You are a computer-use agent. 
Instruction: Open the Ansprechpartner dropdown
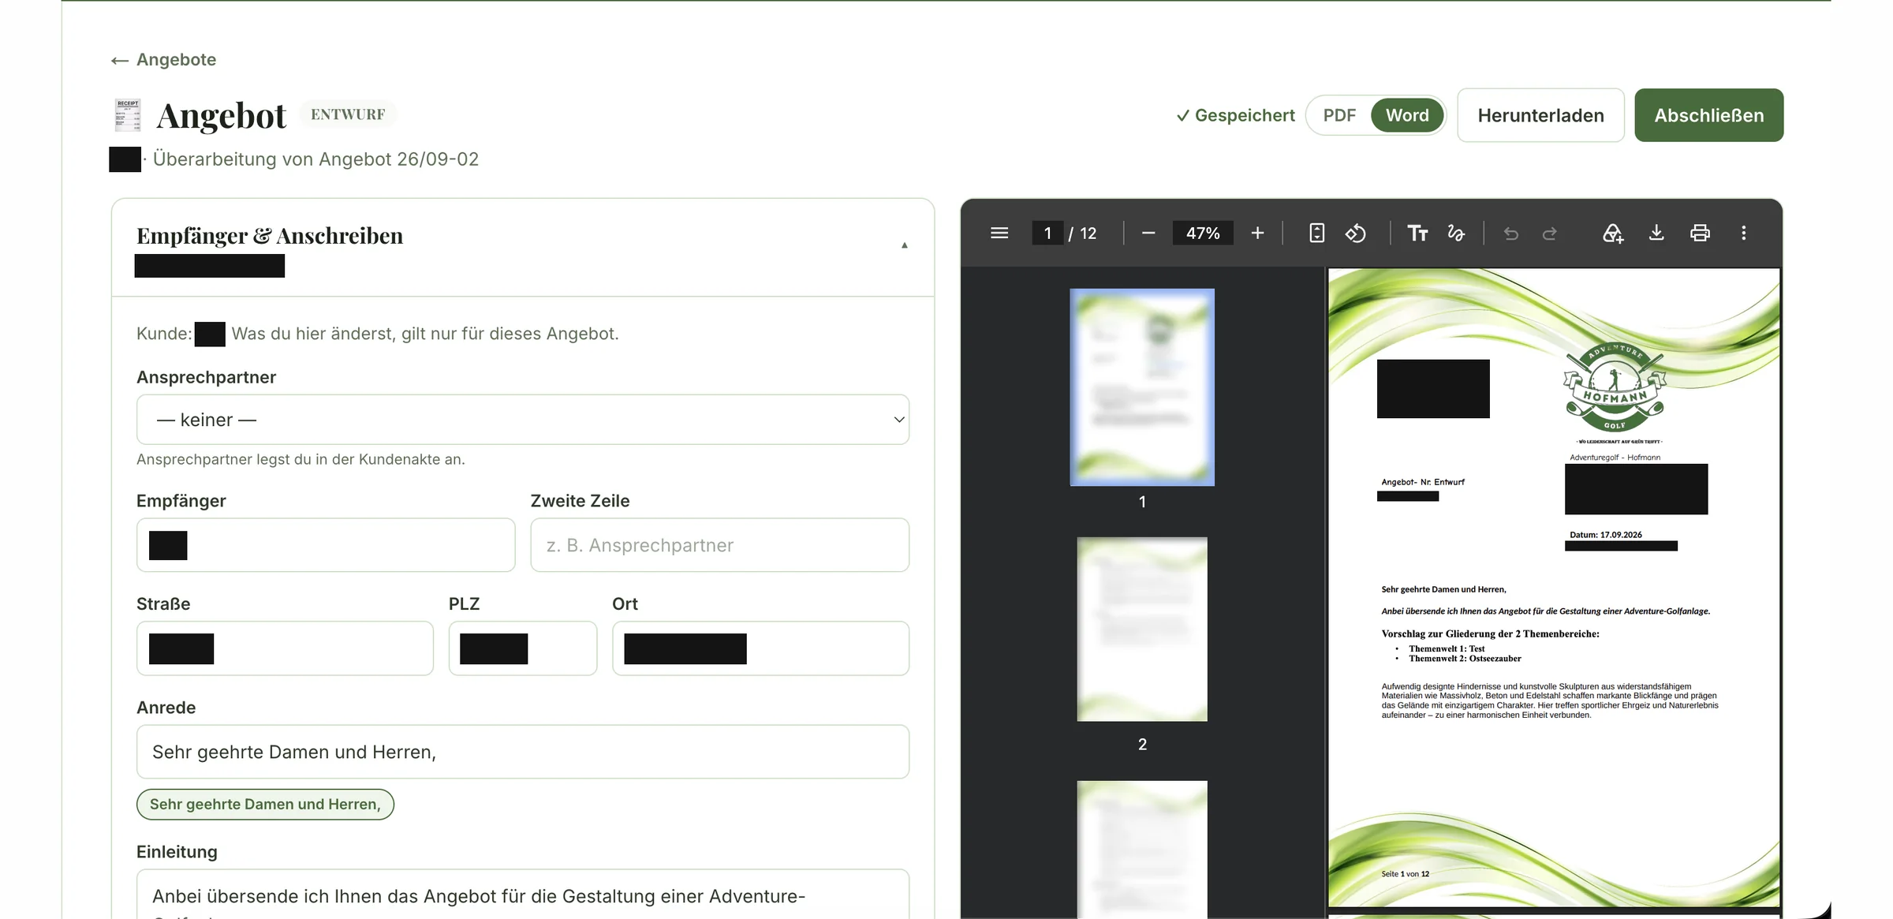pyautogui.click(x=523, y=420)
